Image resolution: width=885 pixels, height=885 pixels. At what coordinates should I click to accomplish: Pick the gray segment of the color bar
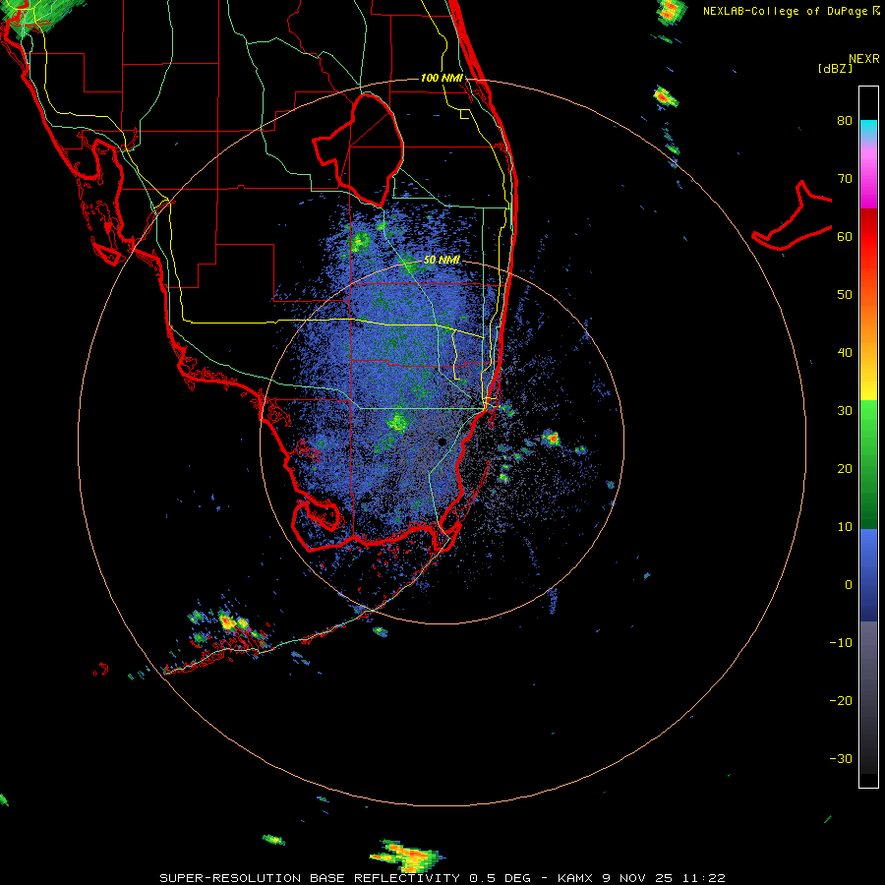pos(868,697)
